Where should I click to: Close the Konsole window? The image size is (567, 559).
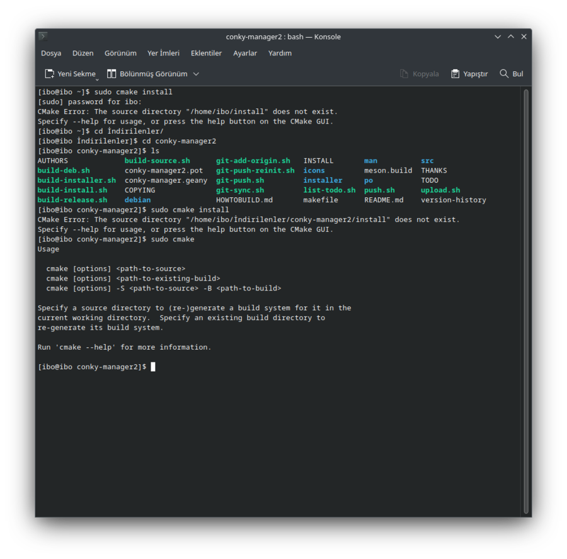pos(524,37)
